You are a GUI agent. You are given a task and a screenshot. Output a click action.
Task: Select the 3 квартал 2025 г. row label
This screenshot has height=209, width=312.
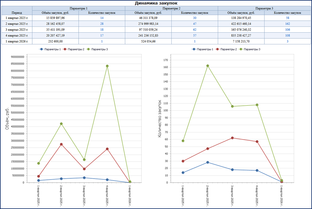(17, 30)
